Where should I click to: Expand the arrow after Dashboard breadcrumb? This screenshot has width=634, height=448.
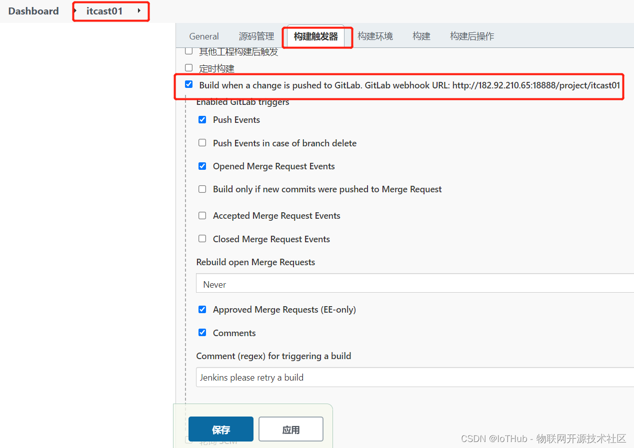click(75, 10)
